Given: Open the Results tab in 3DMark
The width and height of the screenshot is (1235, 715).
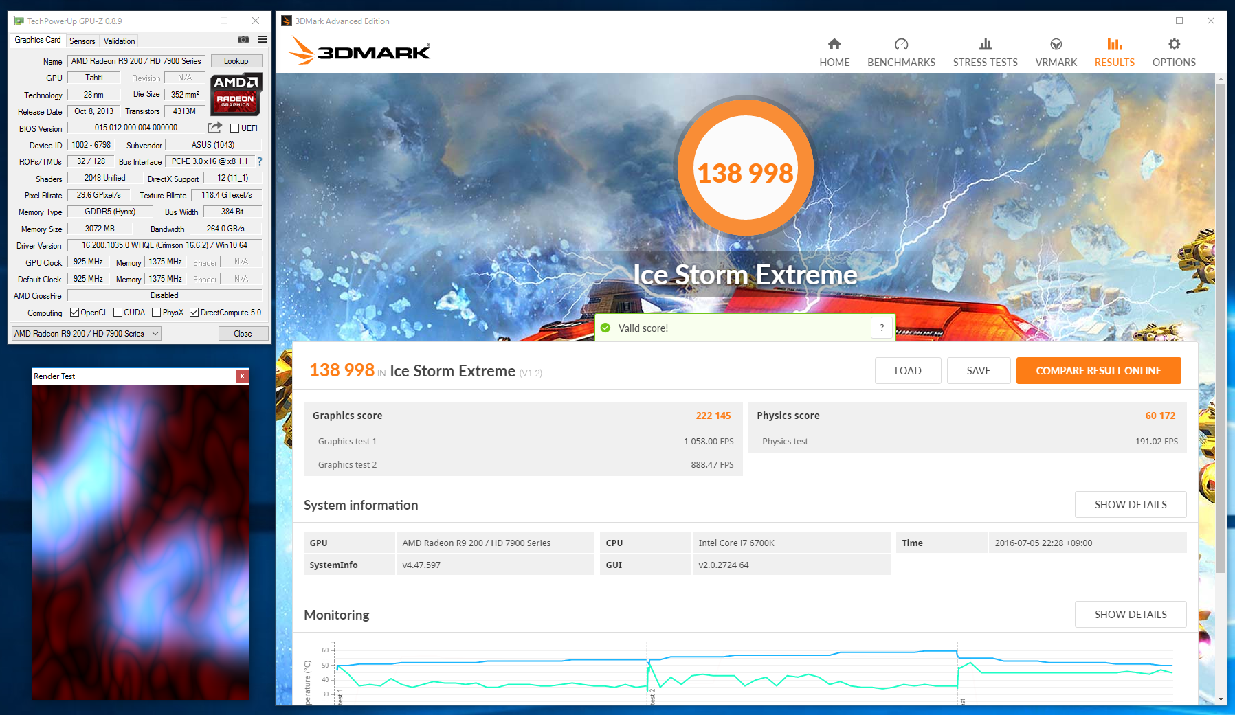Looking at the screenshot, I should (1114, 53).
